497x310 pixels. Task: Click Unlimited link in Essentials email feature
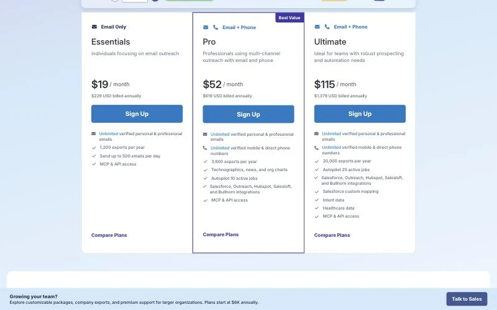[108, 134]
